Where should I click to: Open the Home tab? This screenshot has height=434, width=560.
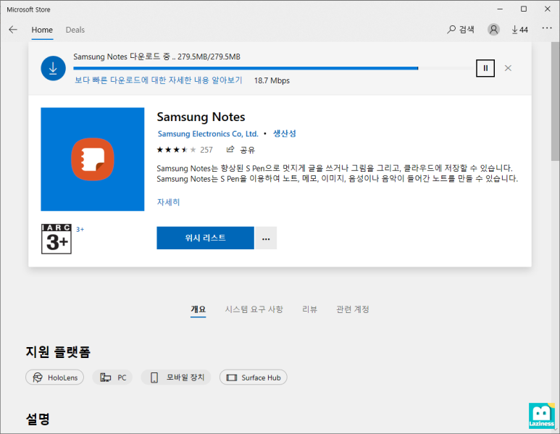click(x=42, y=30)
